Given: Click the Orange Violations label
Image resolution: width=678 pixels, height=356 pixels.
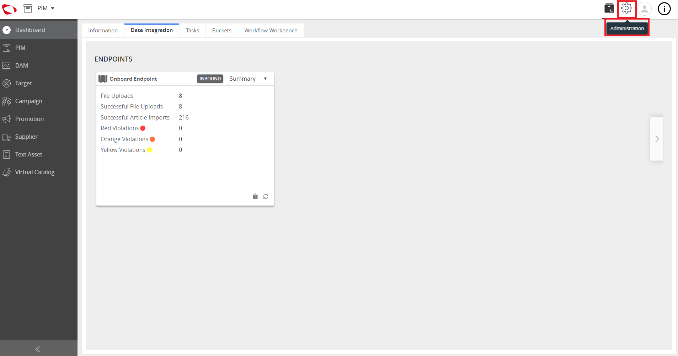Looking at the screenshot, I should (124, 139).
